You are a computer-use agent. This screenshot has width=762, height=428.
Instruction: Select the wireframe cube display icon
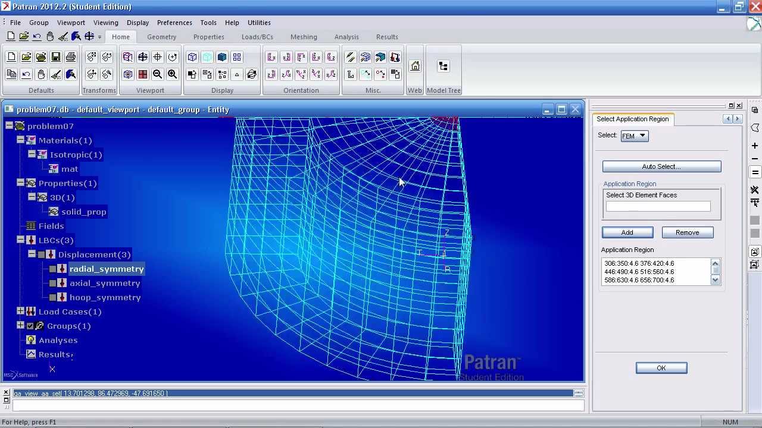pyautogui.click(x=192, y=57)
